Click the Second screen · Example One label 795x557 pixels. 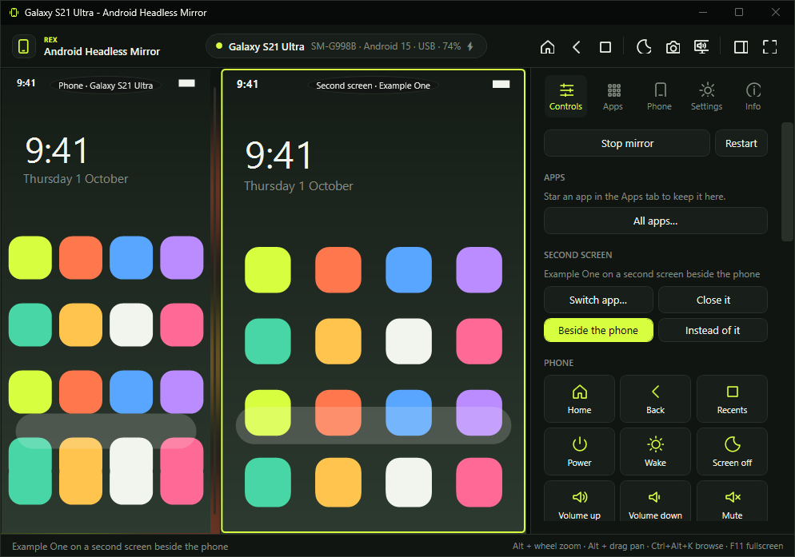[x=374, y=86]
